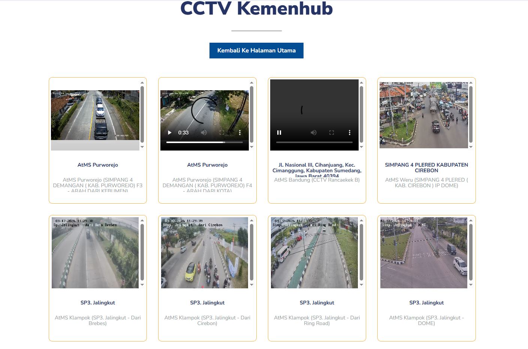Click the SIMPANG 4 PLERED KABUPATEN CIREBON title

(426, 167)
